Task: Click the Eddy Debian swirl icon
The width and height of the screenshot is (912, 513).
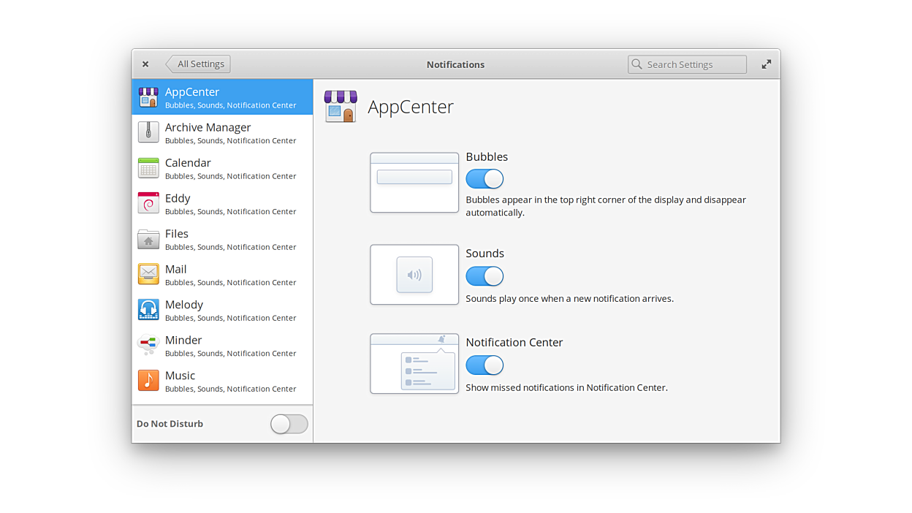Action: pos(148,203)
